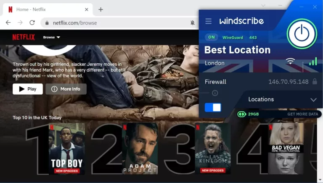Click the Top 10 in the UK Today heading
This screenshot has height=183, width=323.
(x=37, y=118)
